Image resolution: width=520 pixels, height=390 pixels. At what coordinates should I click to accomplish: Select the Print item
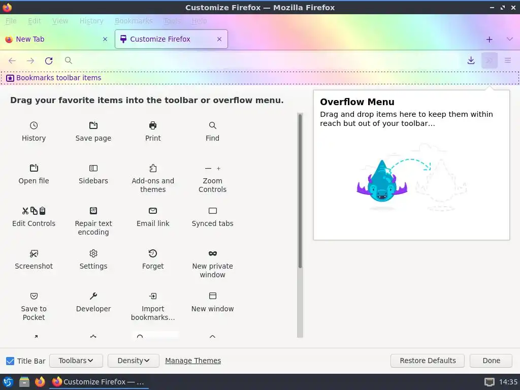[153, 132]
